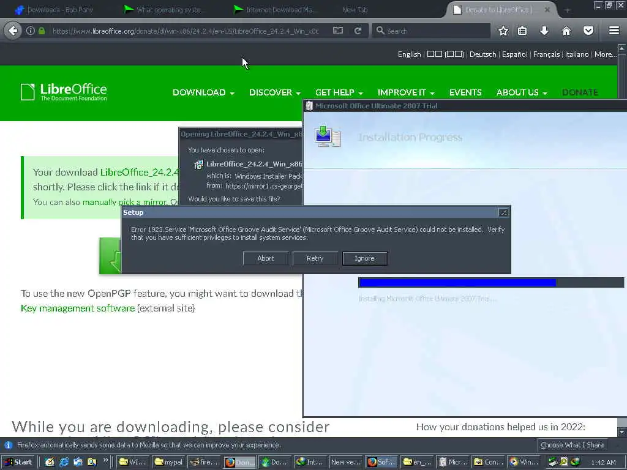Expand the quick launch overflow chevron
This screenshot has height=470, width=627.
[105, 460]
